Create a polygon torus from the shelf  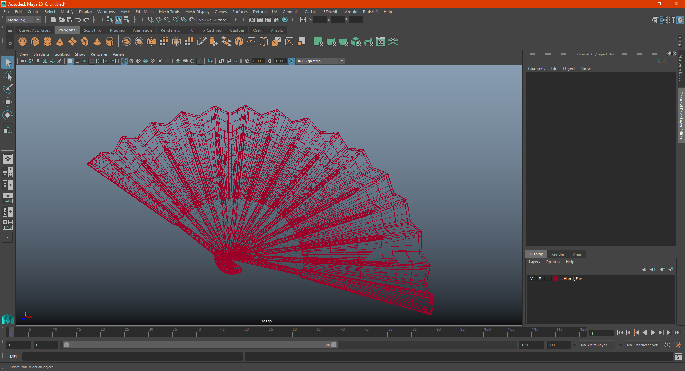pyautogui.click(x=85, y=42)
